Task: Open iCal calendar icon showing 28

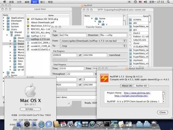Action: click(x=63, y=124)
